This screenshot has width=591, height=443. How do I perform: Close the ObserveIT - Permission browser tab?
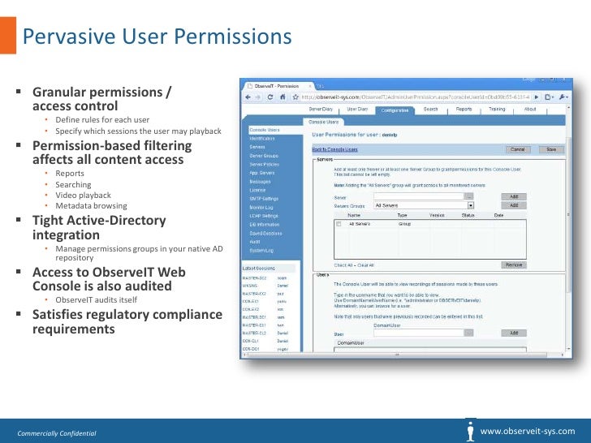tap(310, 86)
